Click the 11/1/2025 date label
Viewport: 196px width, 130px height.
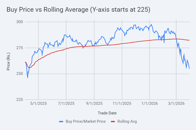pyautogui.click(x=122, y=103)
